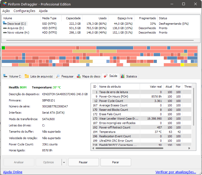The width and height of the screenshot is (202, 175).
Task: Click the green block in the disk map
Action: 3,48
